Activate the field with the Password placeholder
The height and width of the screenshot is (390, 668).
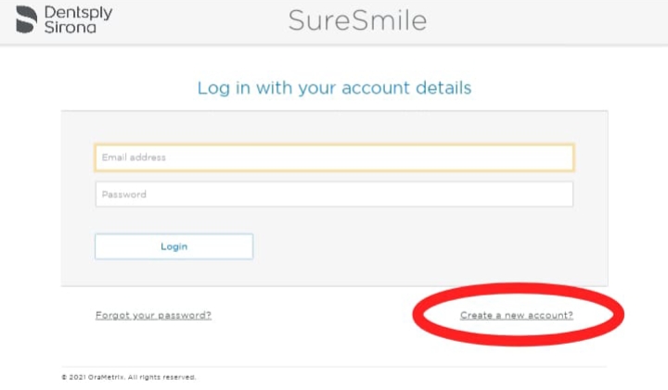click(334, 195)
